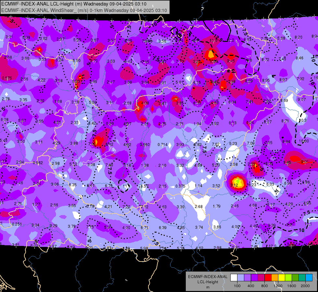Click the grid value 5.91
Image resolution: width=318 pixels, height=292 pixels.
point(108,227)
